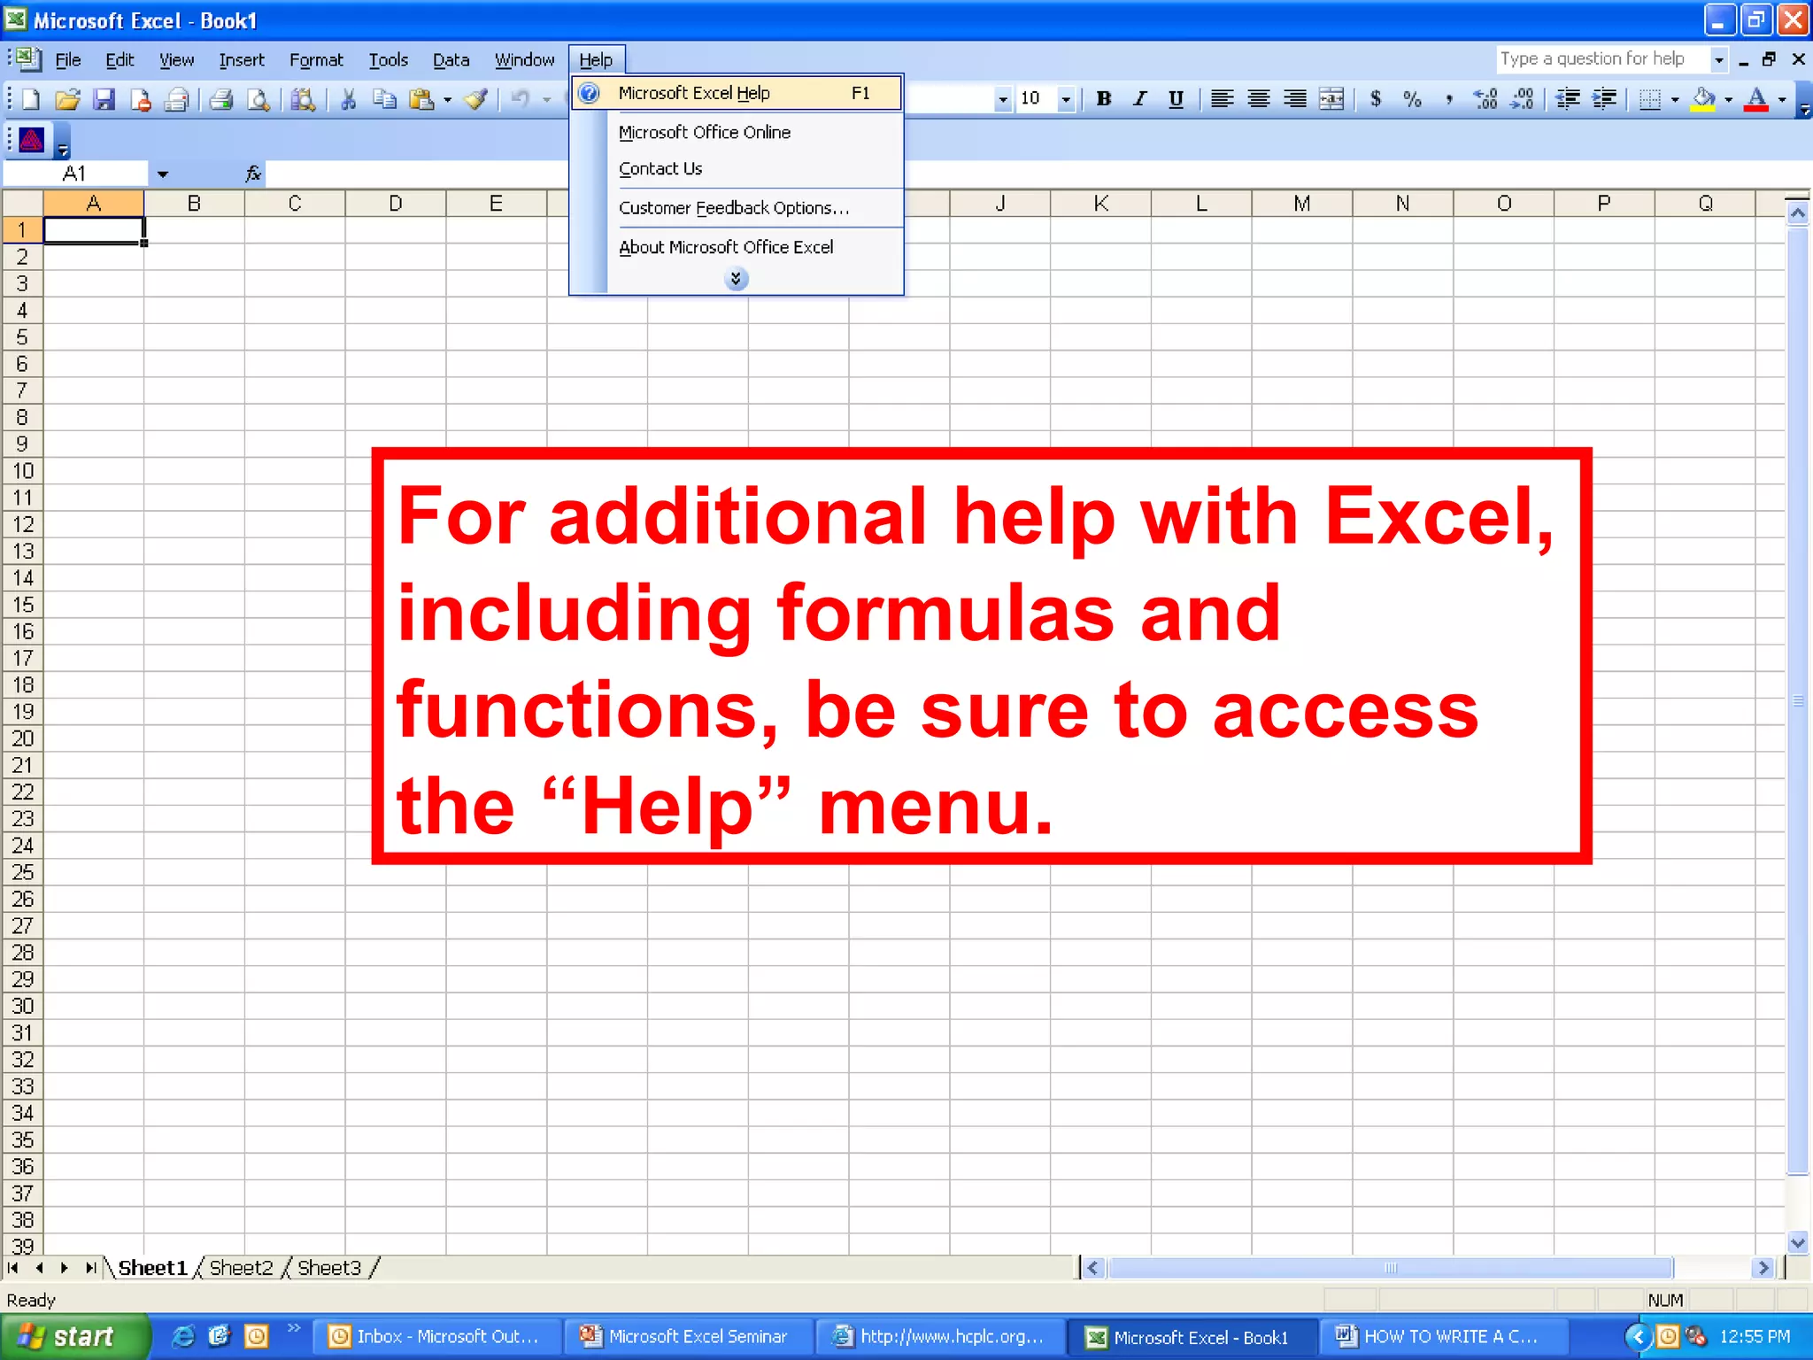Open the Edit menu

pyautogui.click(x=120, y=59)
